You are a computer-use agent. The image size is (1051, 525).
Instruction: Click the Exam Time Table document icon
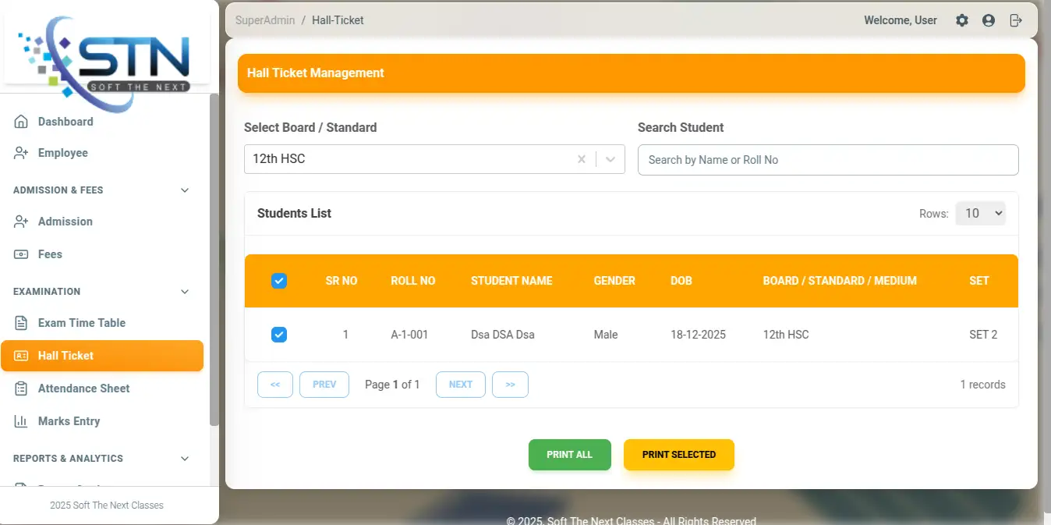pos(21,323)
